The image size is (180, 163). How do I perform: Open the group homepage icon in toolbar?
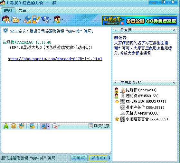coord(5,19)
